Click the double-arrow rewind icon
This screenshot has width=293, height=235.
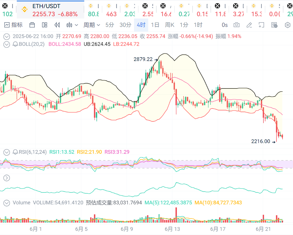57,25
